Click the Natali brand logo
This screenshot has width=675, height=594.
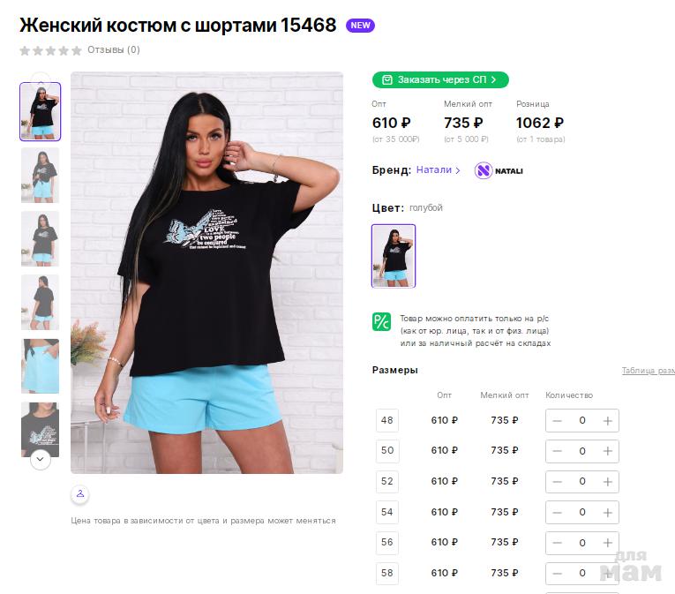click(x=499, y=170)
